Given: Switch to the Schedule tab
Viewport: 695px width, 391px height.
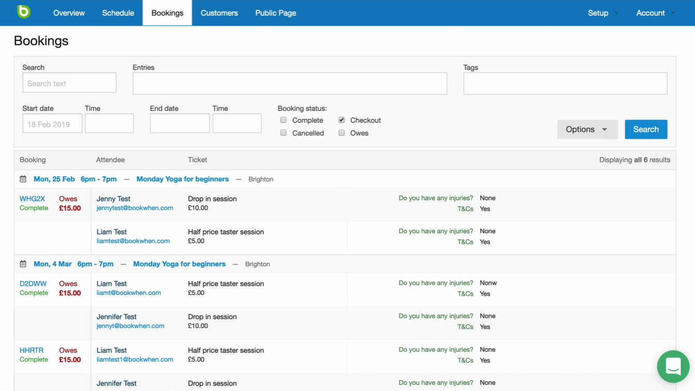Looking at the screenshot, I should (118, 13).
